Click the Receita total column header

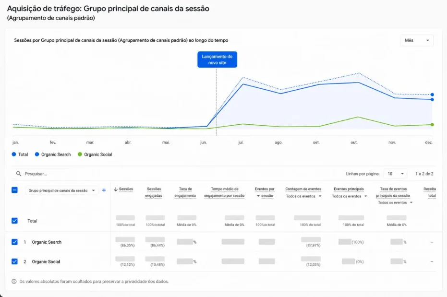tap(430, 192)
